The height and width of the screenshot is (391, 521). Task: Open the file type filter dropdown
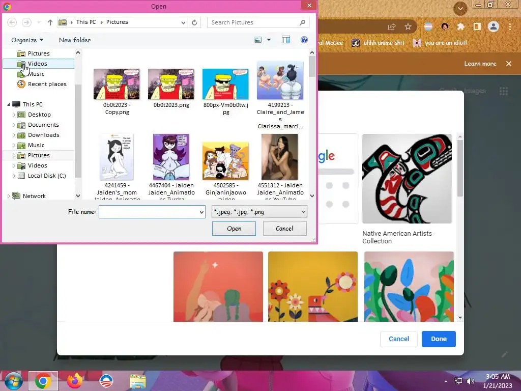click(303, 212)
